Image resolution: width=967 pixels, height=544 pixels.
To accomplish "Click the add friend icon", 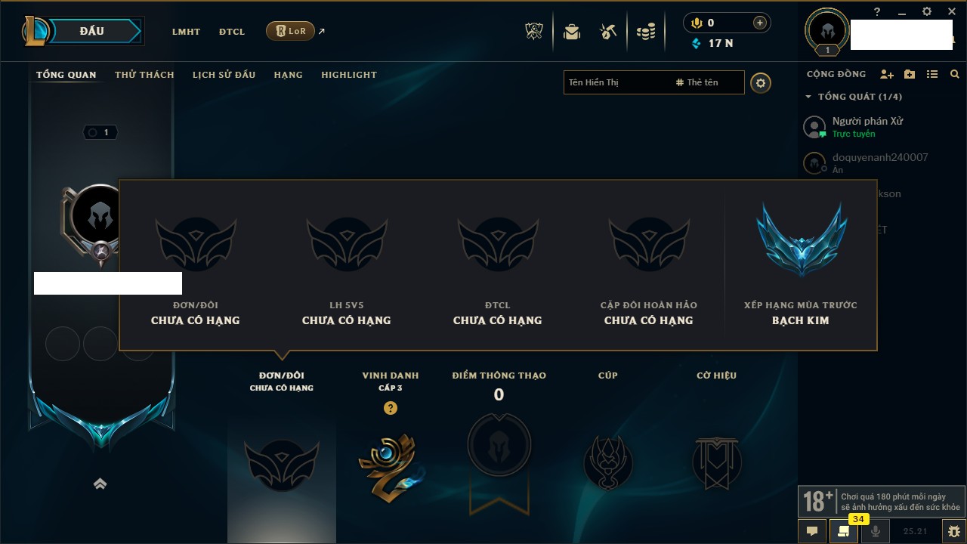I will (887, 74).
